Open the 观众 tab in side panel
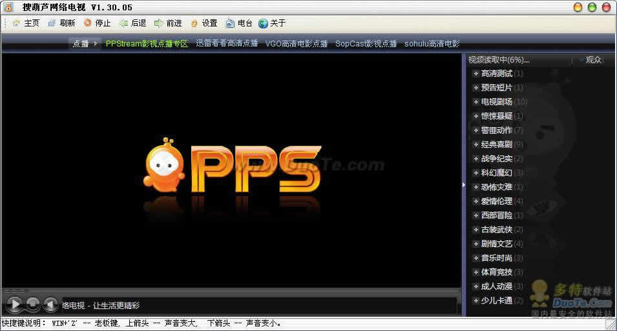 [x=593, y=60]
